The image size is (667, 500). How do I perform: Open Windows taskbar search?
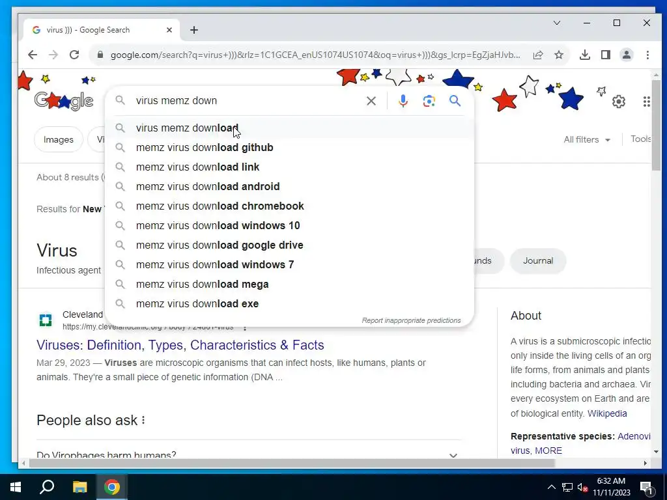tap(47, 487)
